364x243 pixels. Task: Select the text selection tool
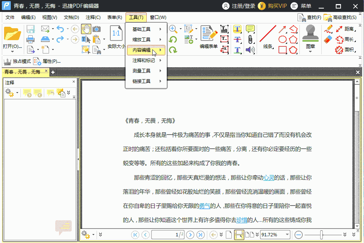(x=86, y=39)
